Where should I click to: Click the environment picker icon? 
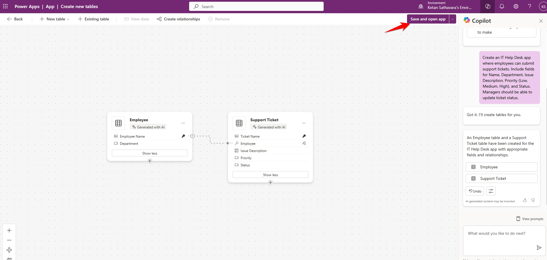421,6
